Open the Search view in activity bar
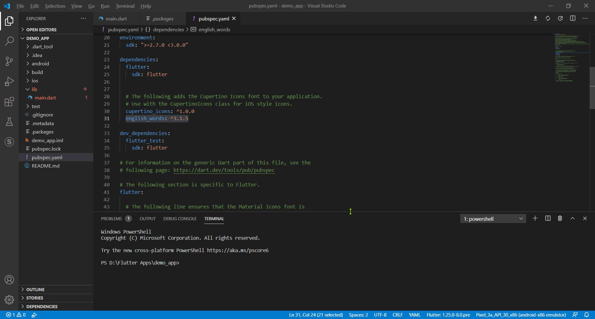 click(x=9, y=41)
